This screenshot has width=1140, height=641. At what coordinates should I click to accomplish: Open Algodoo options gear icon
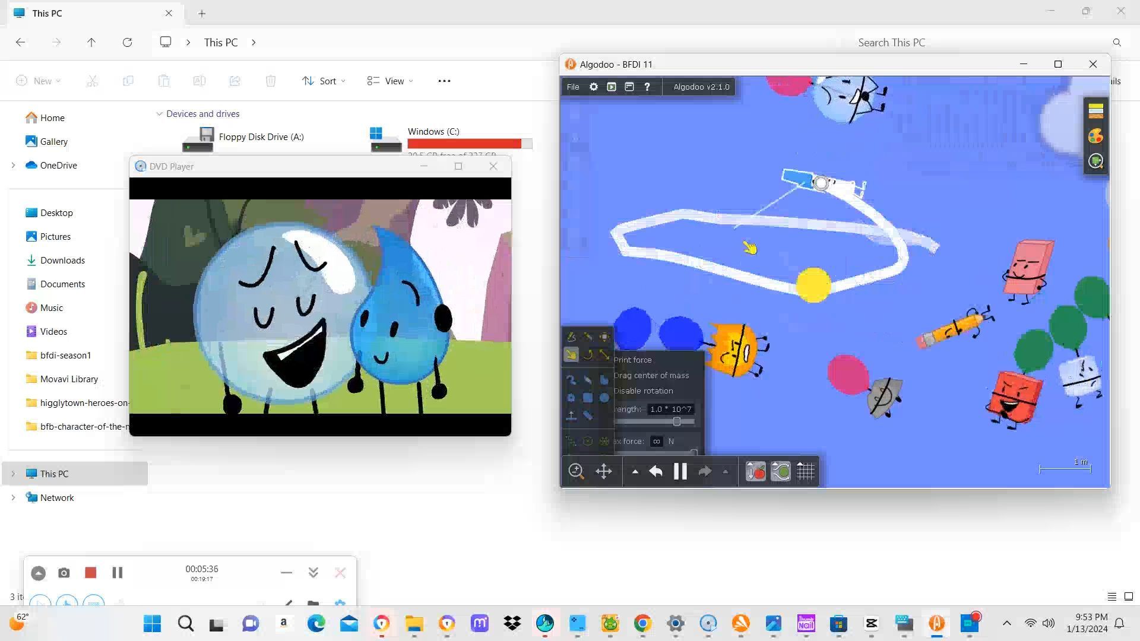coord(593,87)
